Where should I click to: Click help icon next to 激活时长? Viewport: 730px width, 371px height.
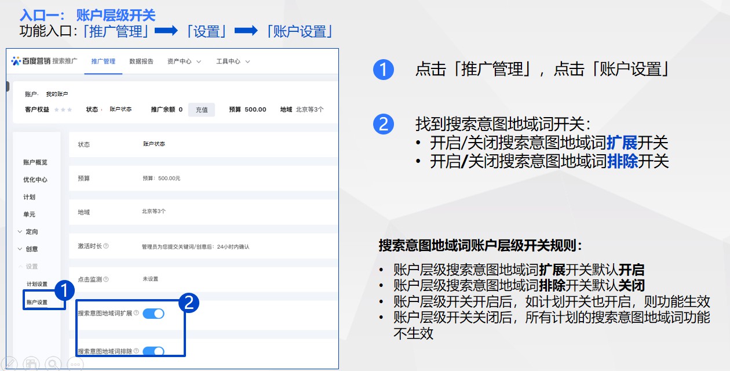106,246
